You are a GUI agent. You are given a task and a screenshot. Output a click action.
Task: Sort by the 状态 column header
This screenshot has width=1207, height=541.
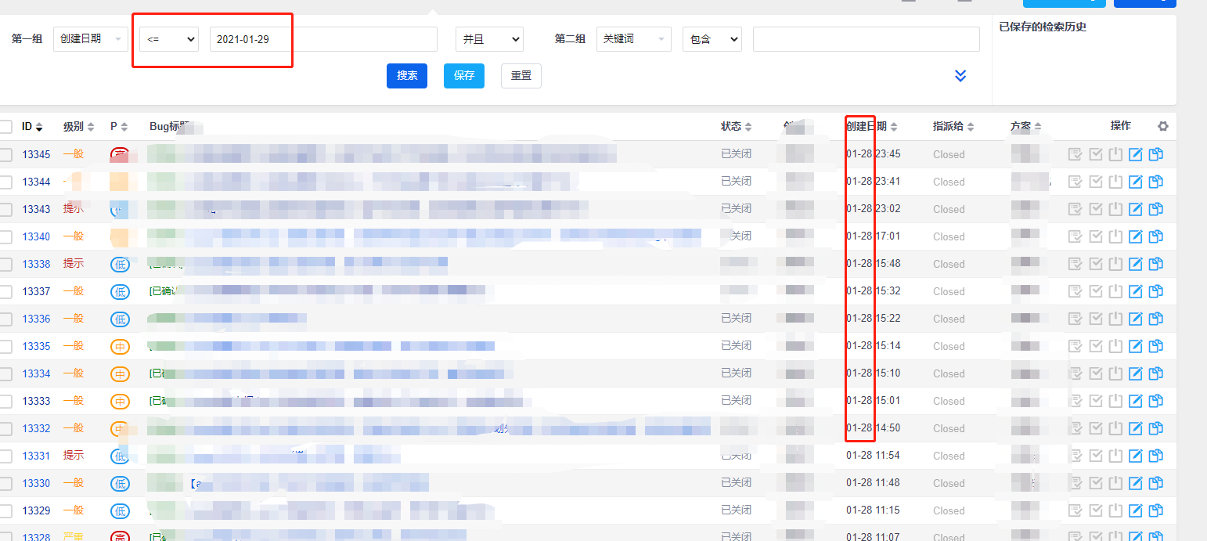[737, 127]
